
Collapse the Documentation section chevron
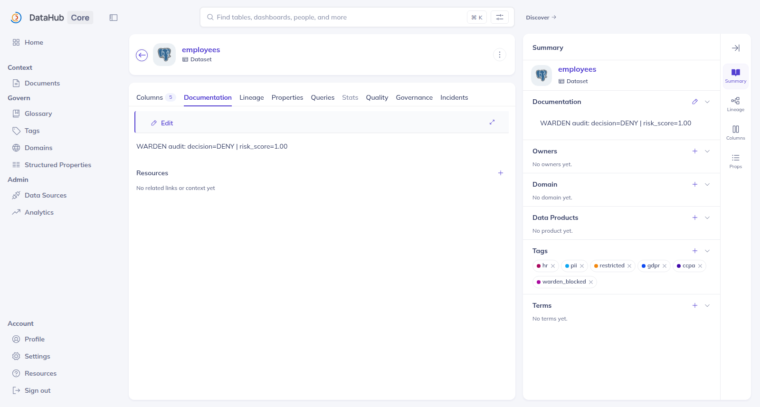707,102
